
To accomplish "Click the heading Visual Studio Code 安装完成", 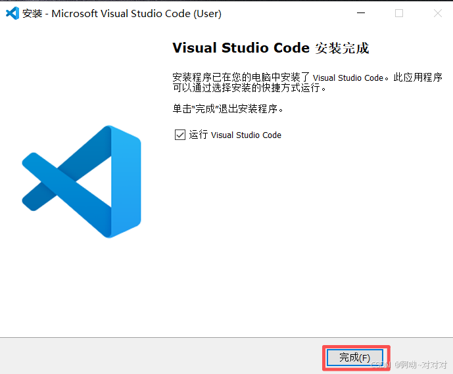I will (x=271, y=48).
